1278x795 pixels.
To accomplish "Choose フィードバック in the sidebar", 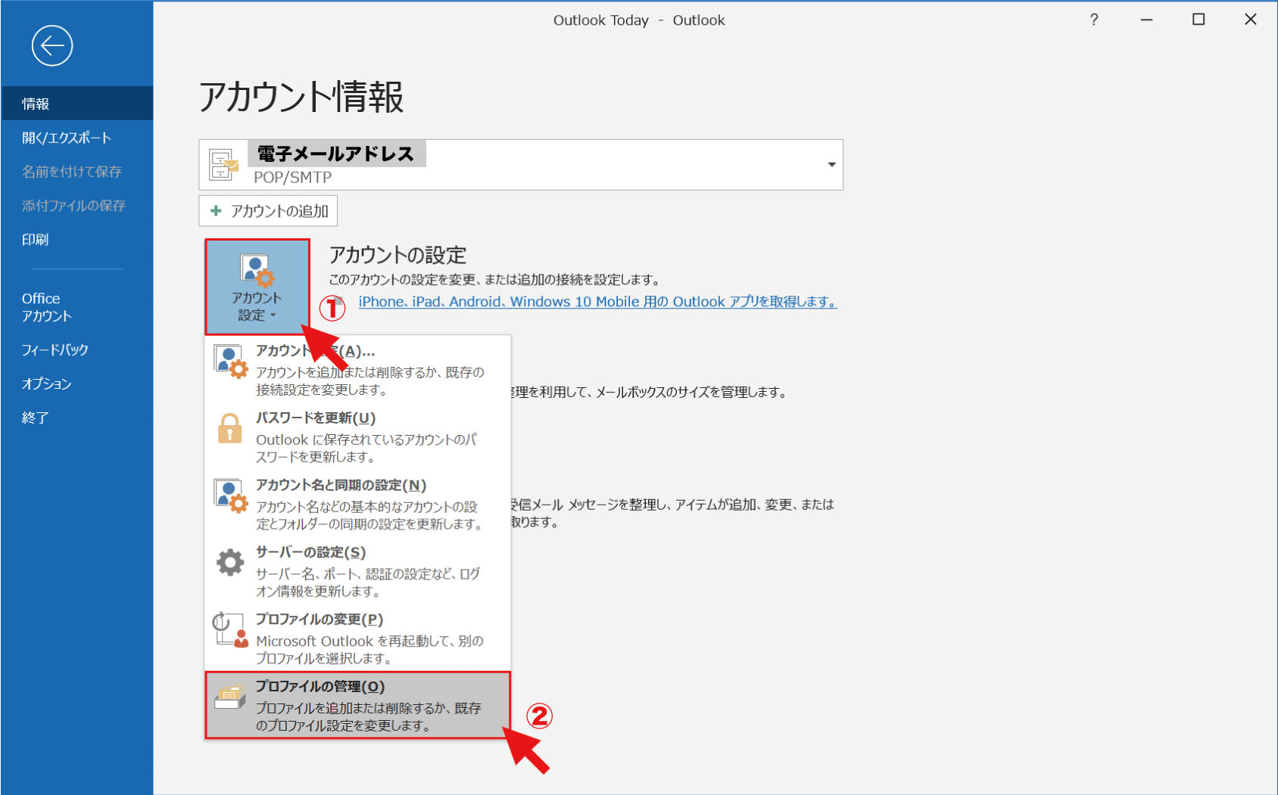I will 55,349.
